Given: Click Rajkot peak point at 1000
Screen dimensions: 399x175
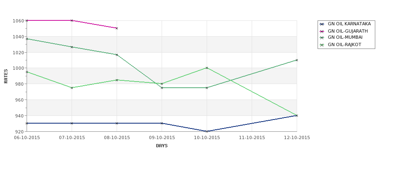Looking at the screenshot, I should (x=207, y=68).
